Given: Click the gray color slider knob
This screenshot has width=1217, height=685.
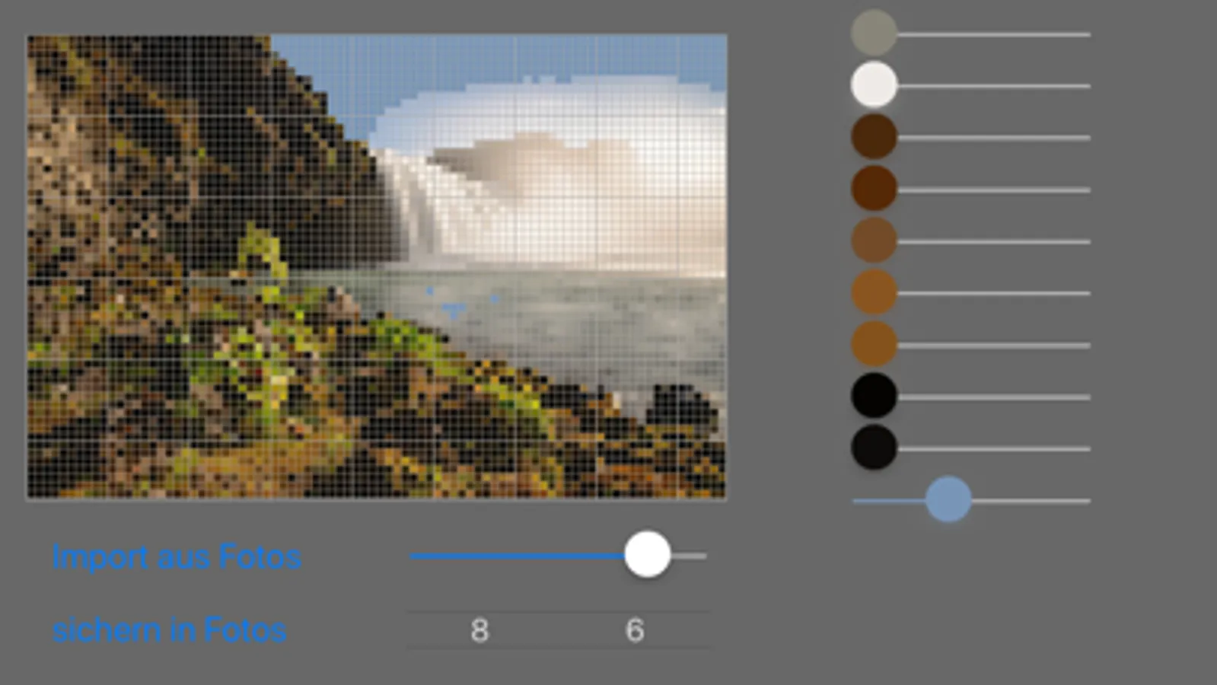Looking at the screenshot, I should coord(874,33).
